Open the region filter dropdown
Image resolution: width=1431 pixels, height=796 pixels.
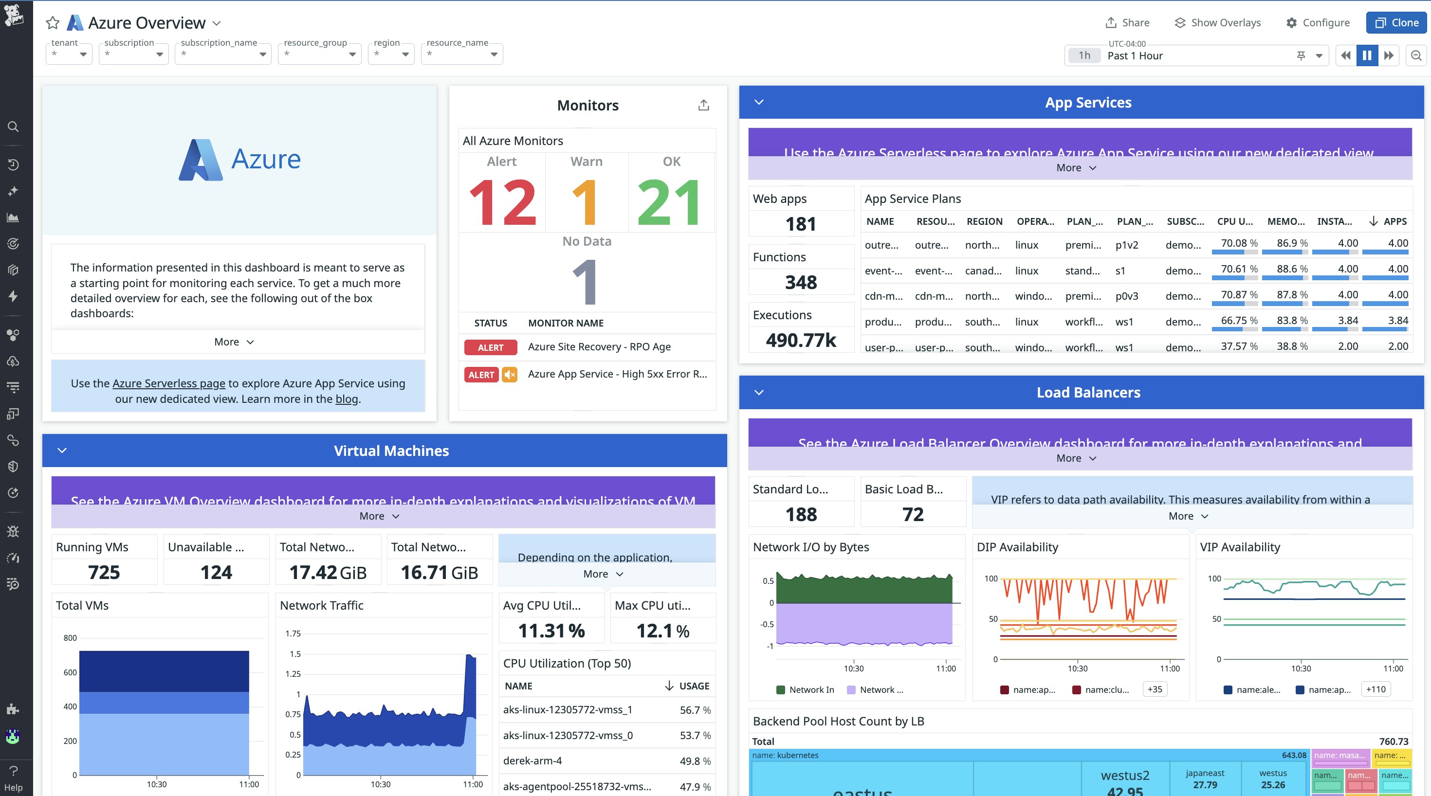click(391, 54)
